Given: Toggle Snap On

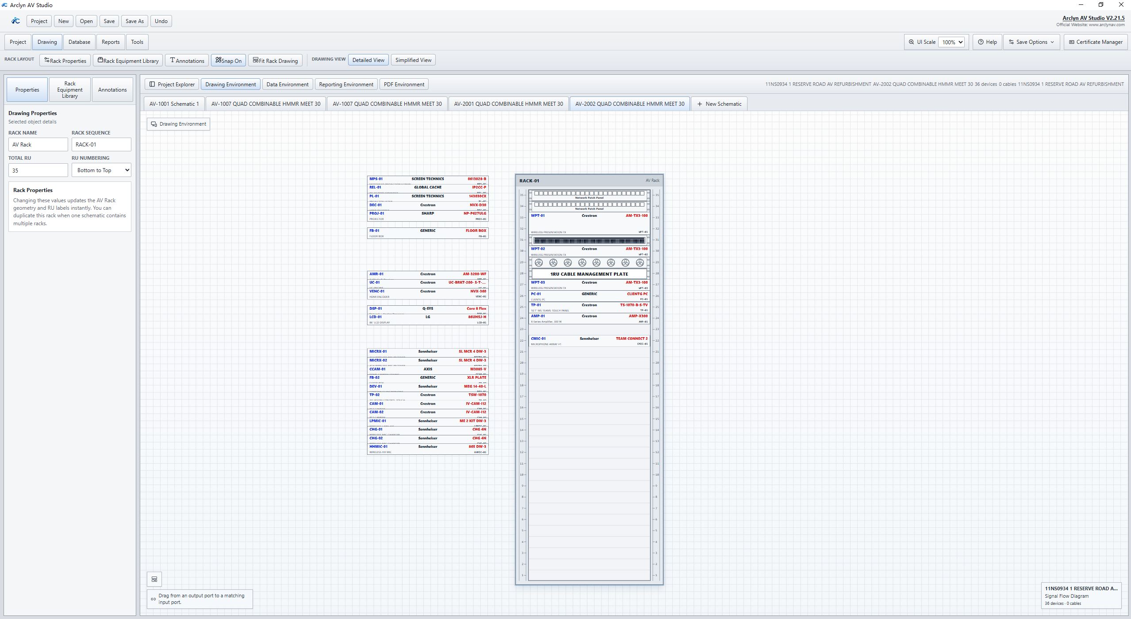Looking at the screenshot, I should 229,61.
